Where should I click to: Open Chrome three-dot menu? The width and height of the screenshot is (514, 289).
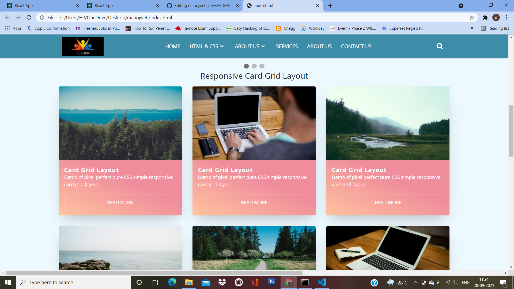[507, 18]
